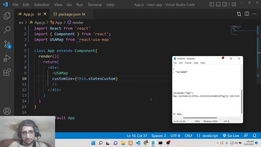The width and height of the screenshot is (261, 147).
Task: Open Changes compare icon in editor toolbar
Action: pyautogui.click(x=239, y=14)
